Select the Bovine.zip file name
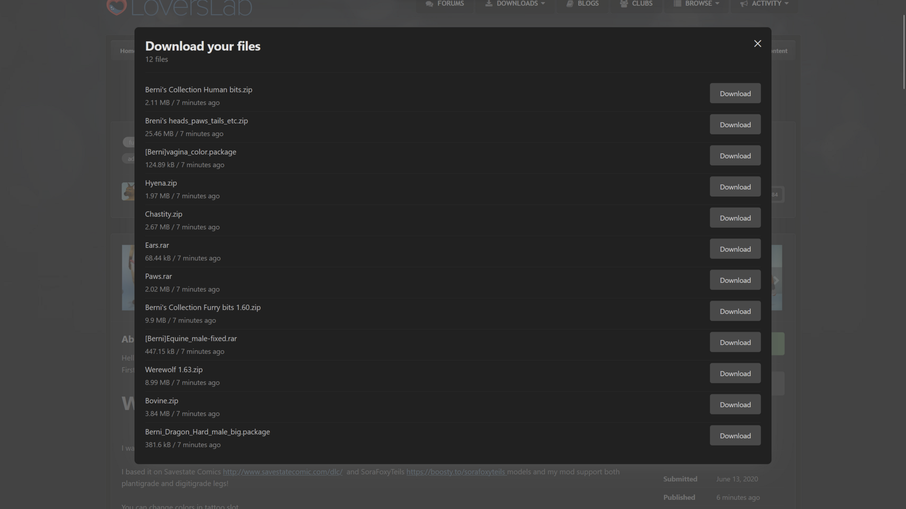Image resolution: width=906 pixels, height=509 pixels. pyautogui.click(x=161, y=401)
